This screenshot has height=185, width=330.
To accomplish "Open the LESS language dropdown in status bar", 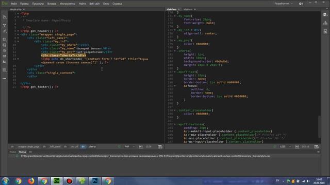I will tap(285, 146).
